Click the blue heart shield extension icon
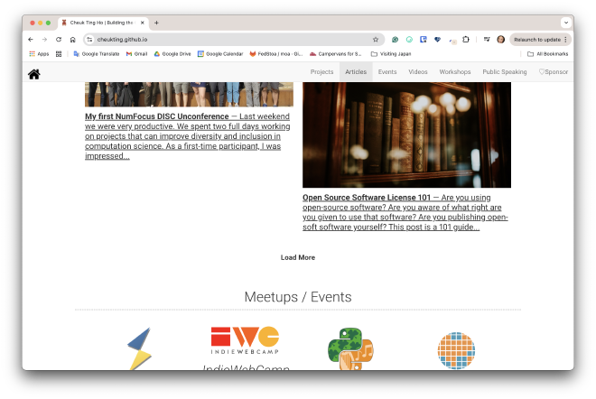Viewport: 596px width, 399px height. click(437, 40)
